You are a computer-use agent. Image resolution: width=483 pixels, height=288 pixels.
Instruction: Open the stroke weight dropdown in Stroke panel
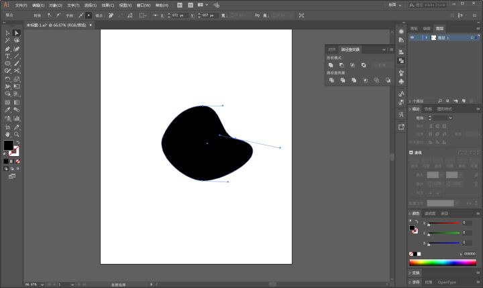449,118
